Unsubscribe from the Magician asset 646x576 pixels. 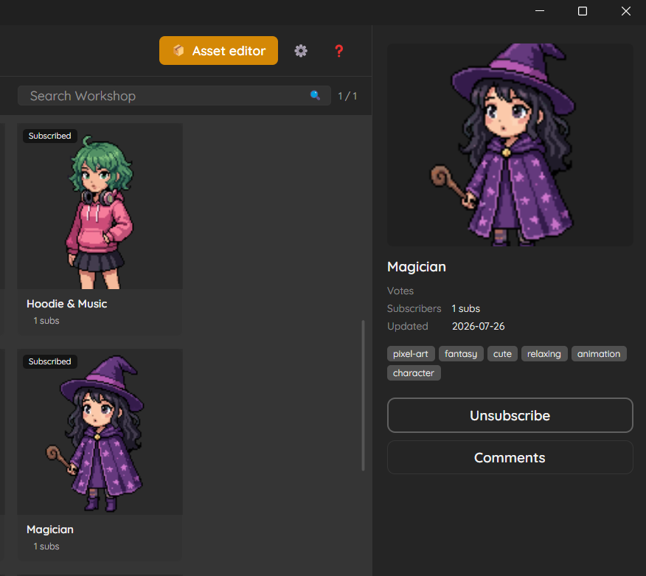[x=510, y=415]
